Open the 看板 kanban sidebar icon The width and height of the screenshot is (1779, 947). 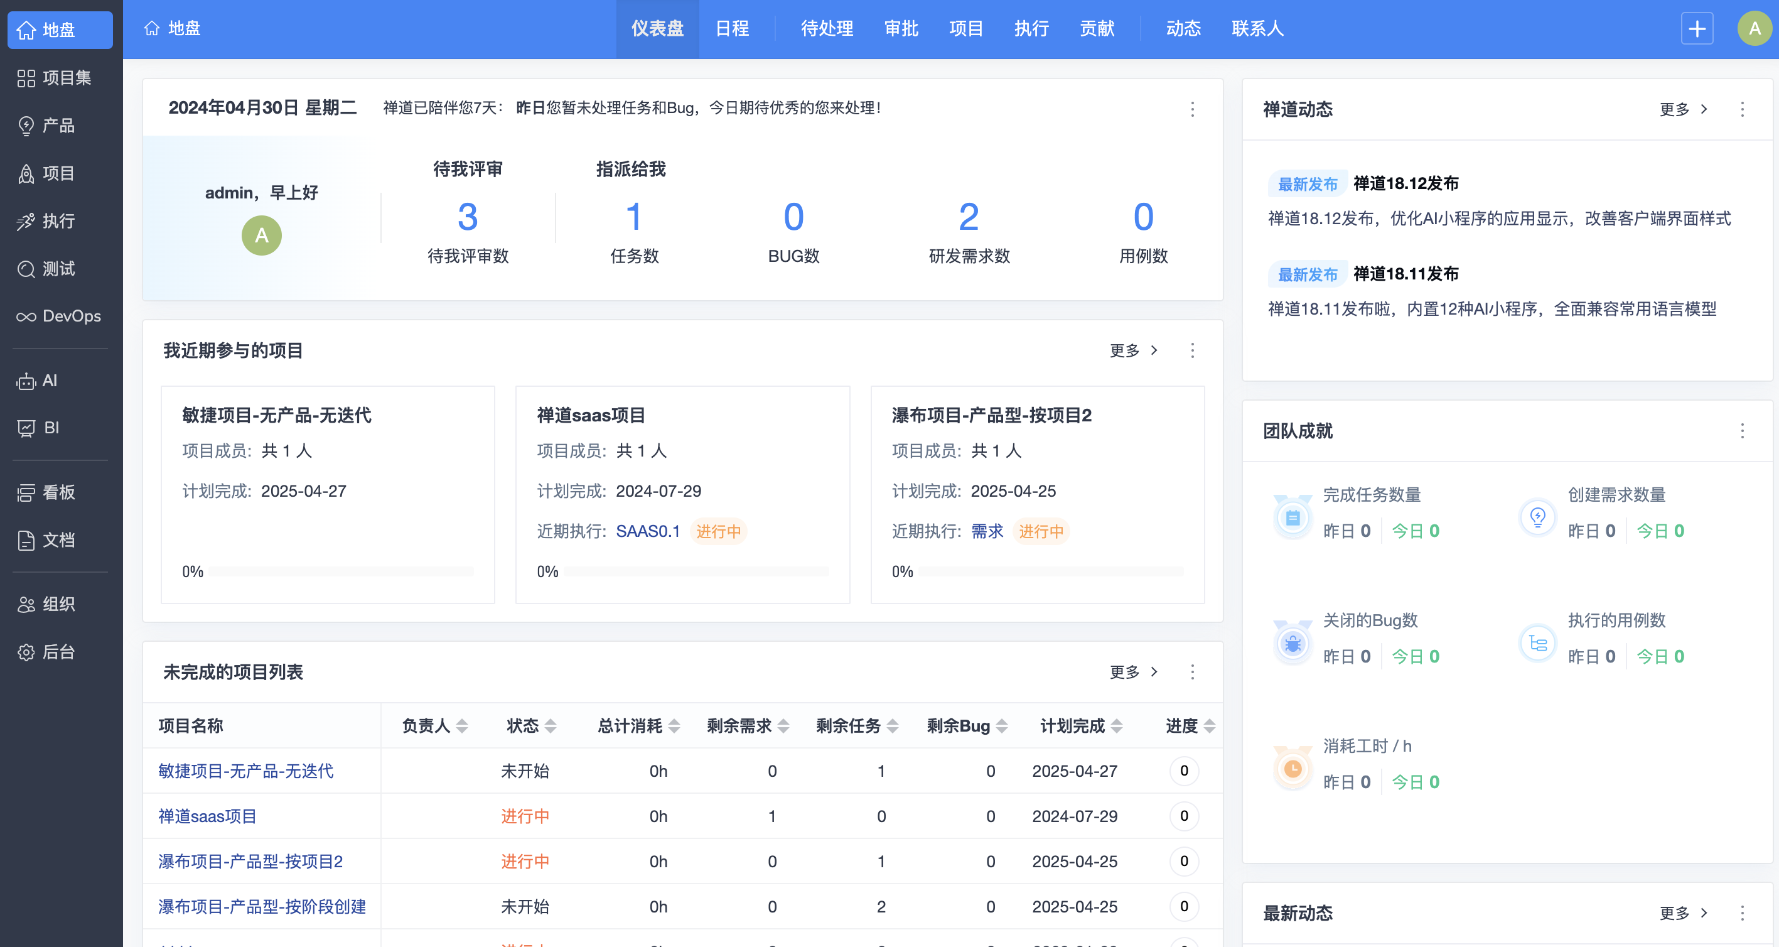[26, 492]
